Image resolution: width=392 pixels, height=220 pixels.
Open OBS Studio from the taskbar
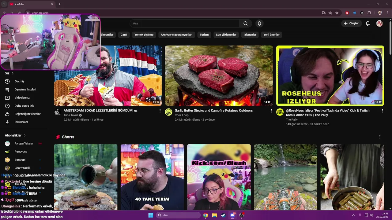tap(242, 215)
